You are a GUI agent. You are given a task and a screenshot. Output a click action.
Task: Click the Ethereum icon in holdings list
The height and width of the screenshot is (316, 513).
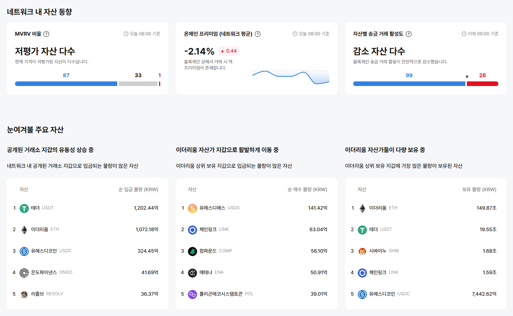point(362,208)
